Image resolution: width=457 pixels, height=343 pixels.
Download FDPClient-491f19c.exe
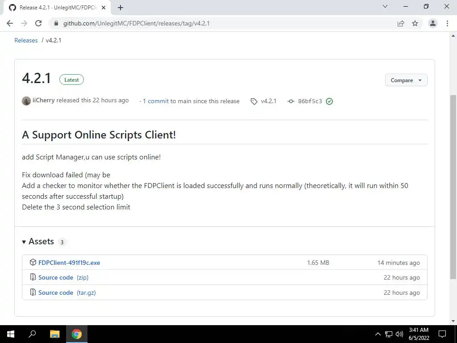(69, 263)
